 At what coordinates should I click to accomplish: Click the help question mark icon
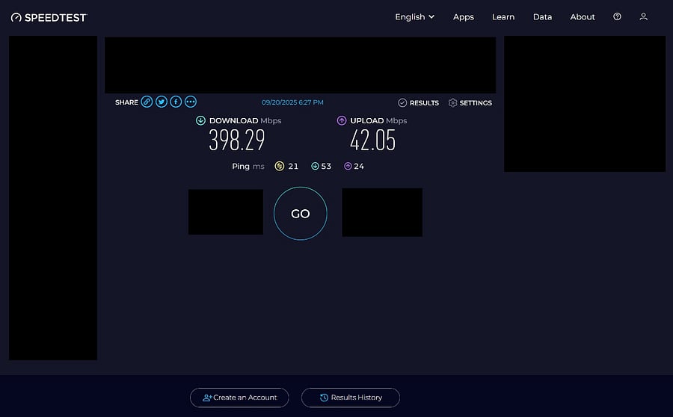(617, 16)
